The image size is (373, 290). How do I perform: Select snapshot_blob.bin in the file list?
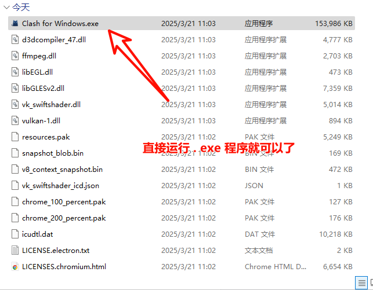point(52,153)
